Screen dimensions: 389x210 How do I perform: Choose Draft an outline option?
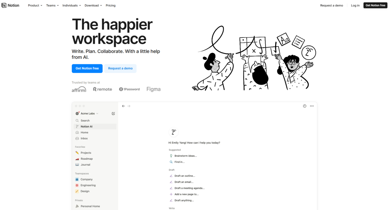click(x=185, y=176)
